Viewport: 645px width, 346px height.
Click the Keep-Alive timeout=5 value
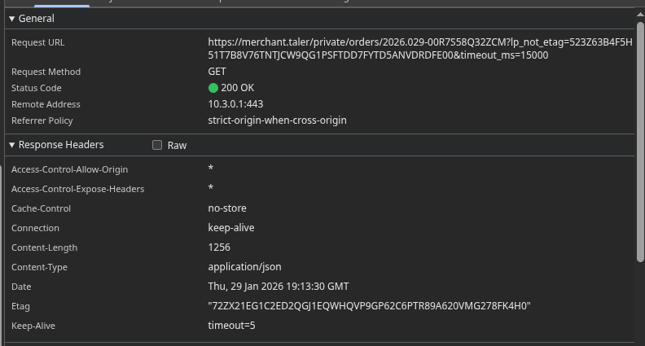[231, 326]
